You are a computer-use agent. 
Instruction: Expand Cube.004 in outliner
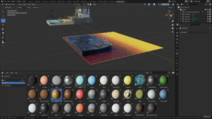click(181, 14)
